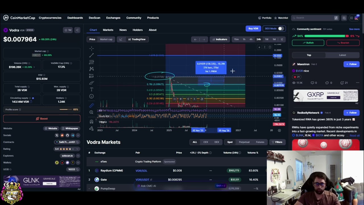Open the emoji sticker tool
This screenshot has height=205, width=364.
pyautogui.click(x=91, y=96)
